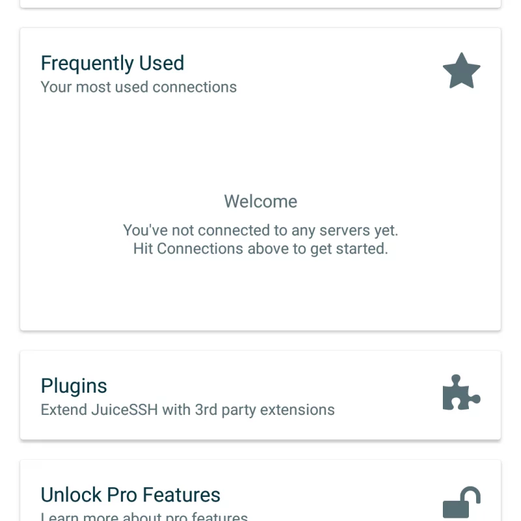
Task: Select the Frequently Used heading
Action: click(112, 63)
